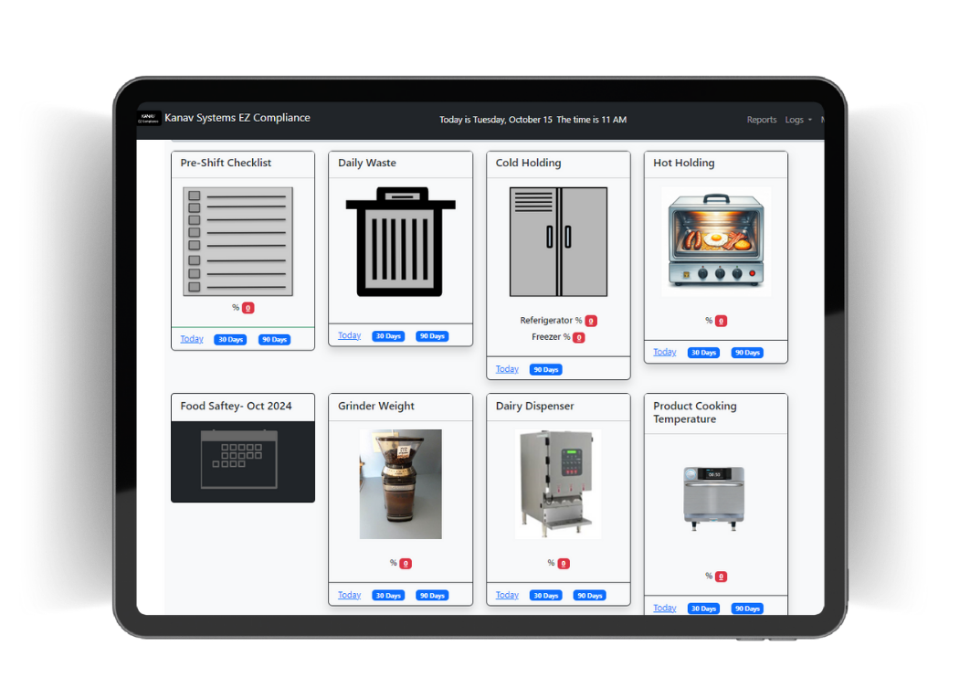
Task: Click the Freezer zero count badge
Action: point(577,336)
